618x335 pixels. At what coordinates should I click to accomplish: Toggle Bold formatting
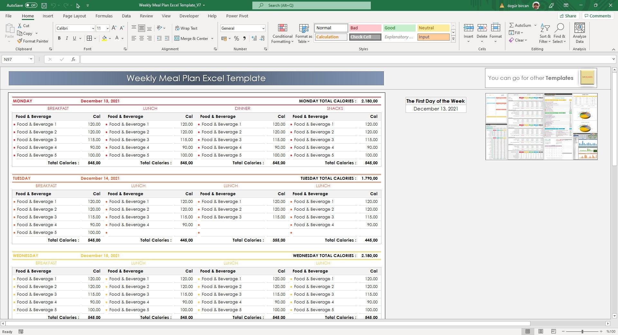click(59, 38)
